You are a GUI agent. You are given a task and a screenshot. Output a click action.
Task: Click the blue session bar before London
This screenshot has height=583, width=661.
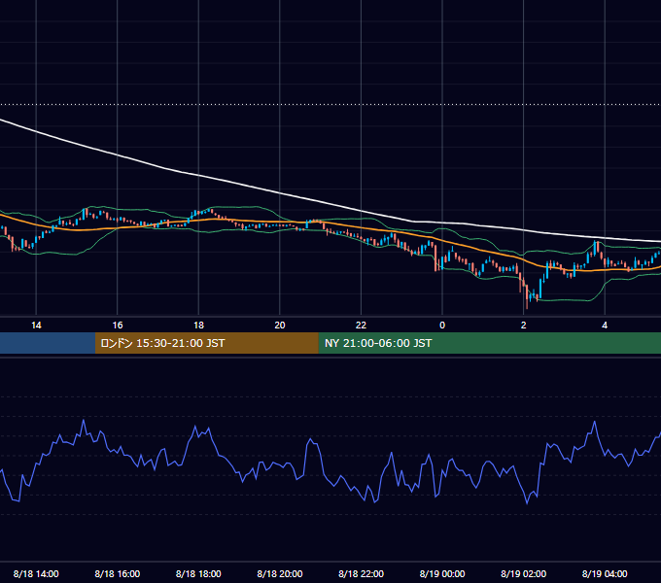click(x=48, y=343)
